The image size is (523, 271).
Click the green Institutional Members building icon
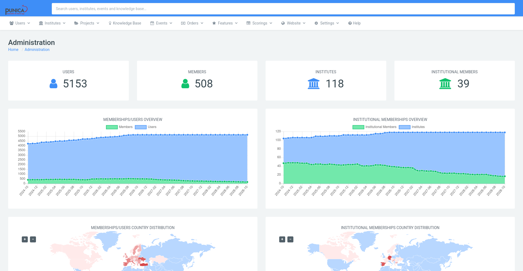445,84
